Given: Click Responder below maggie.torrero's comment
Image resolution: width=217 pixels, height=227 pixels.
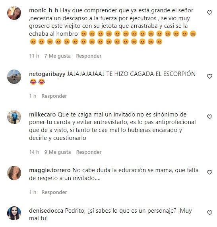Looking at the screenshot, I should pyautogui.click(x=54, y=192).
